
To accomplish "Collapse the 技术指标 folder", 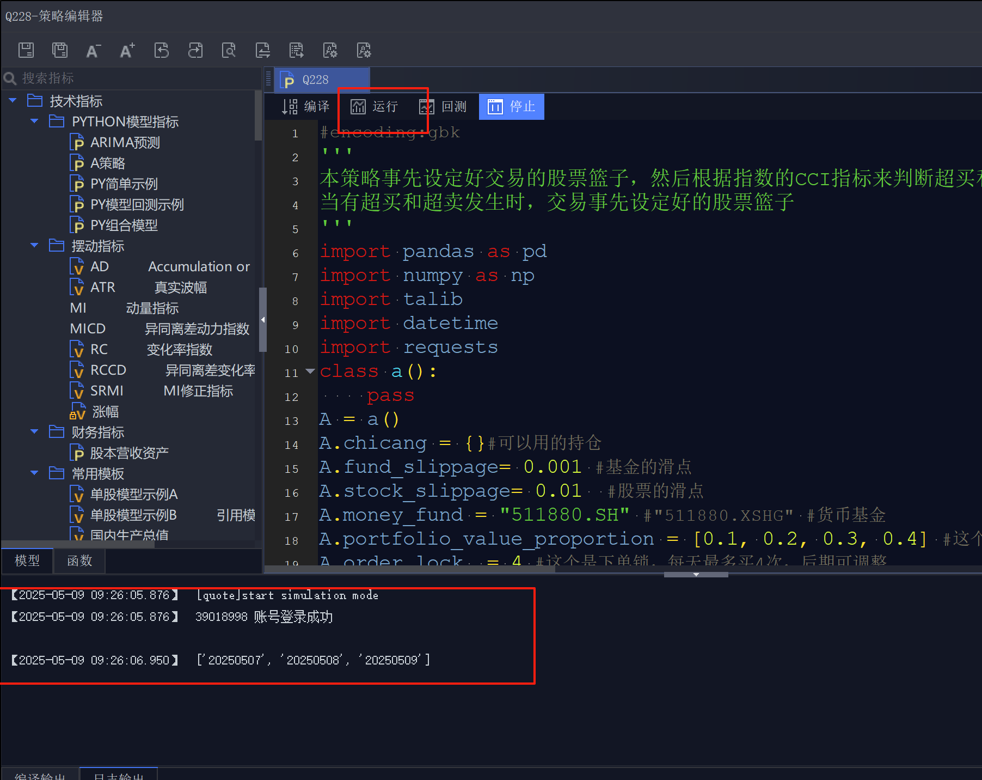I will [12, 100].
